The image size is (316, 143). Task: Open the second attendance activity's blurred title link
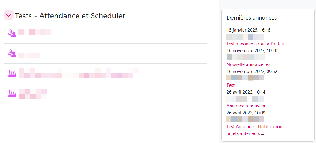(x=29, y=56)
